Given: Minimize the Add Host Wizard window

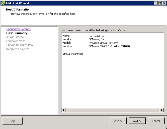Looking at the screenshot, I should [156, 3].
